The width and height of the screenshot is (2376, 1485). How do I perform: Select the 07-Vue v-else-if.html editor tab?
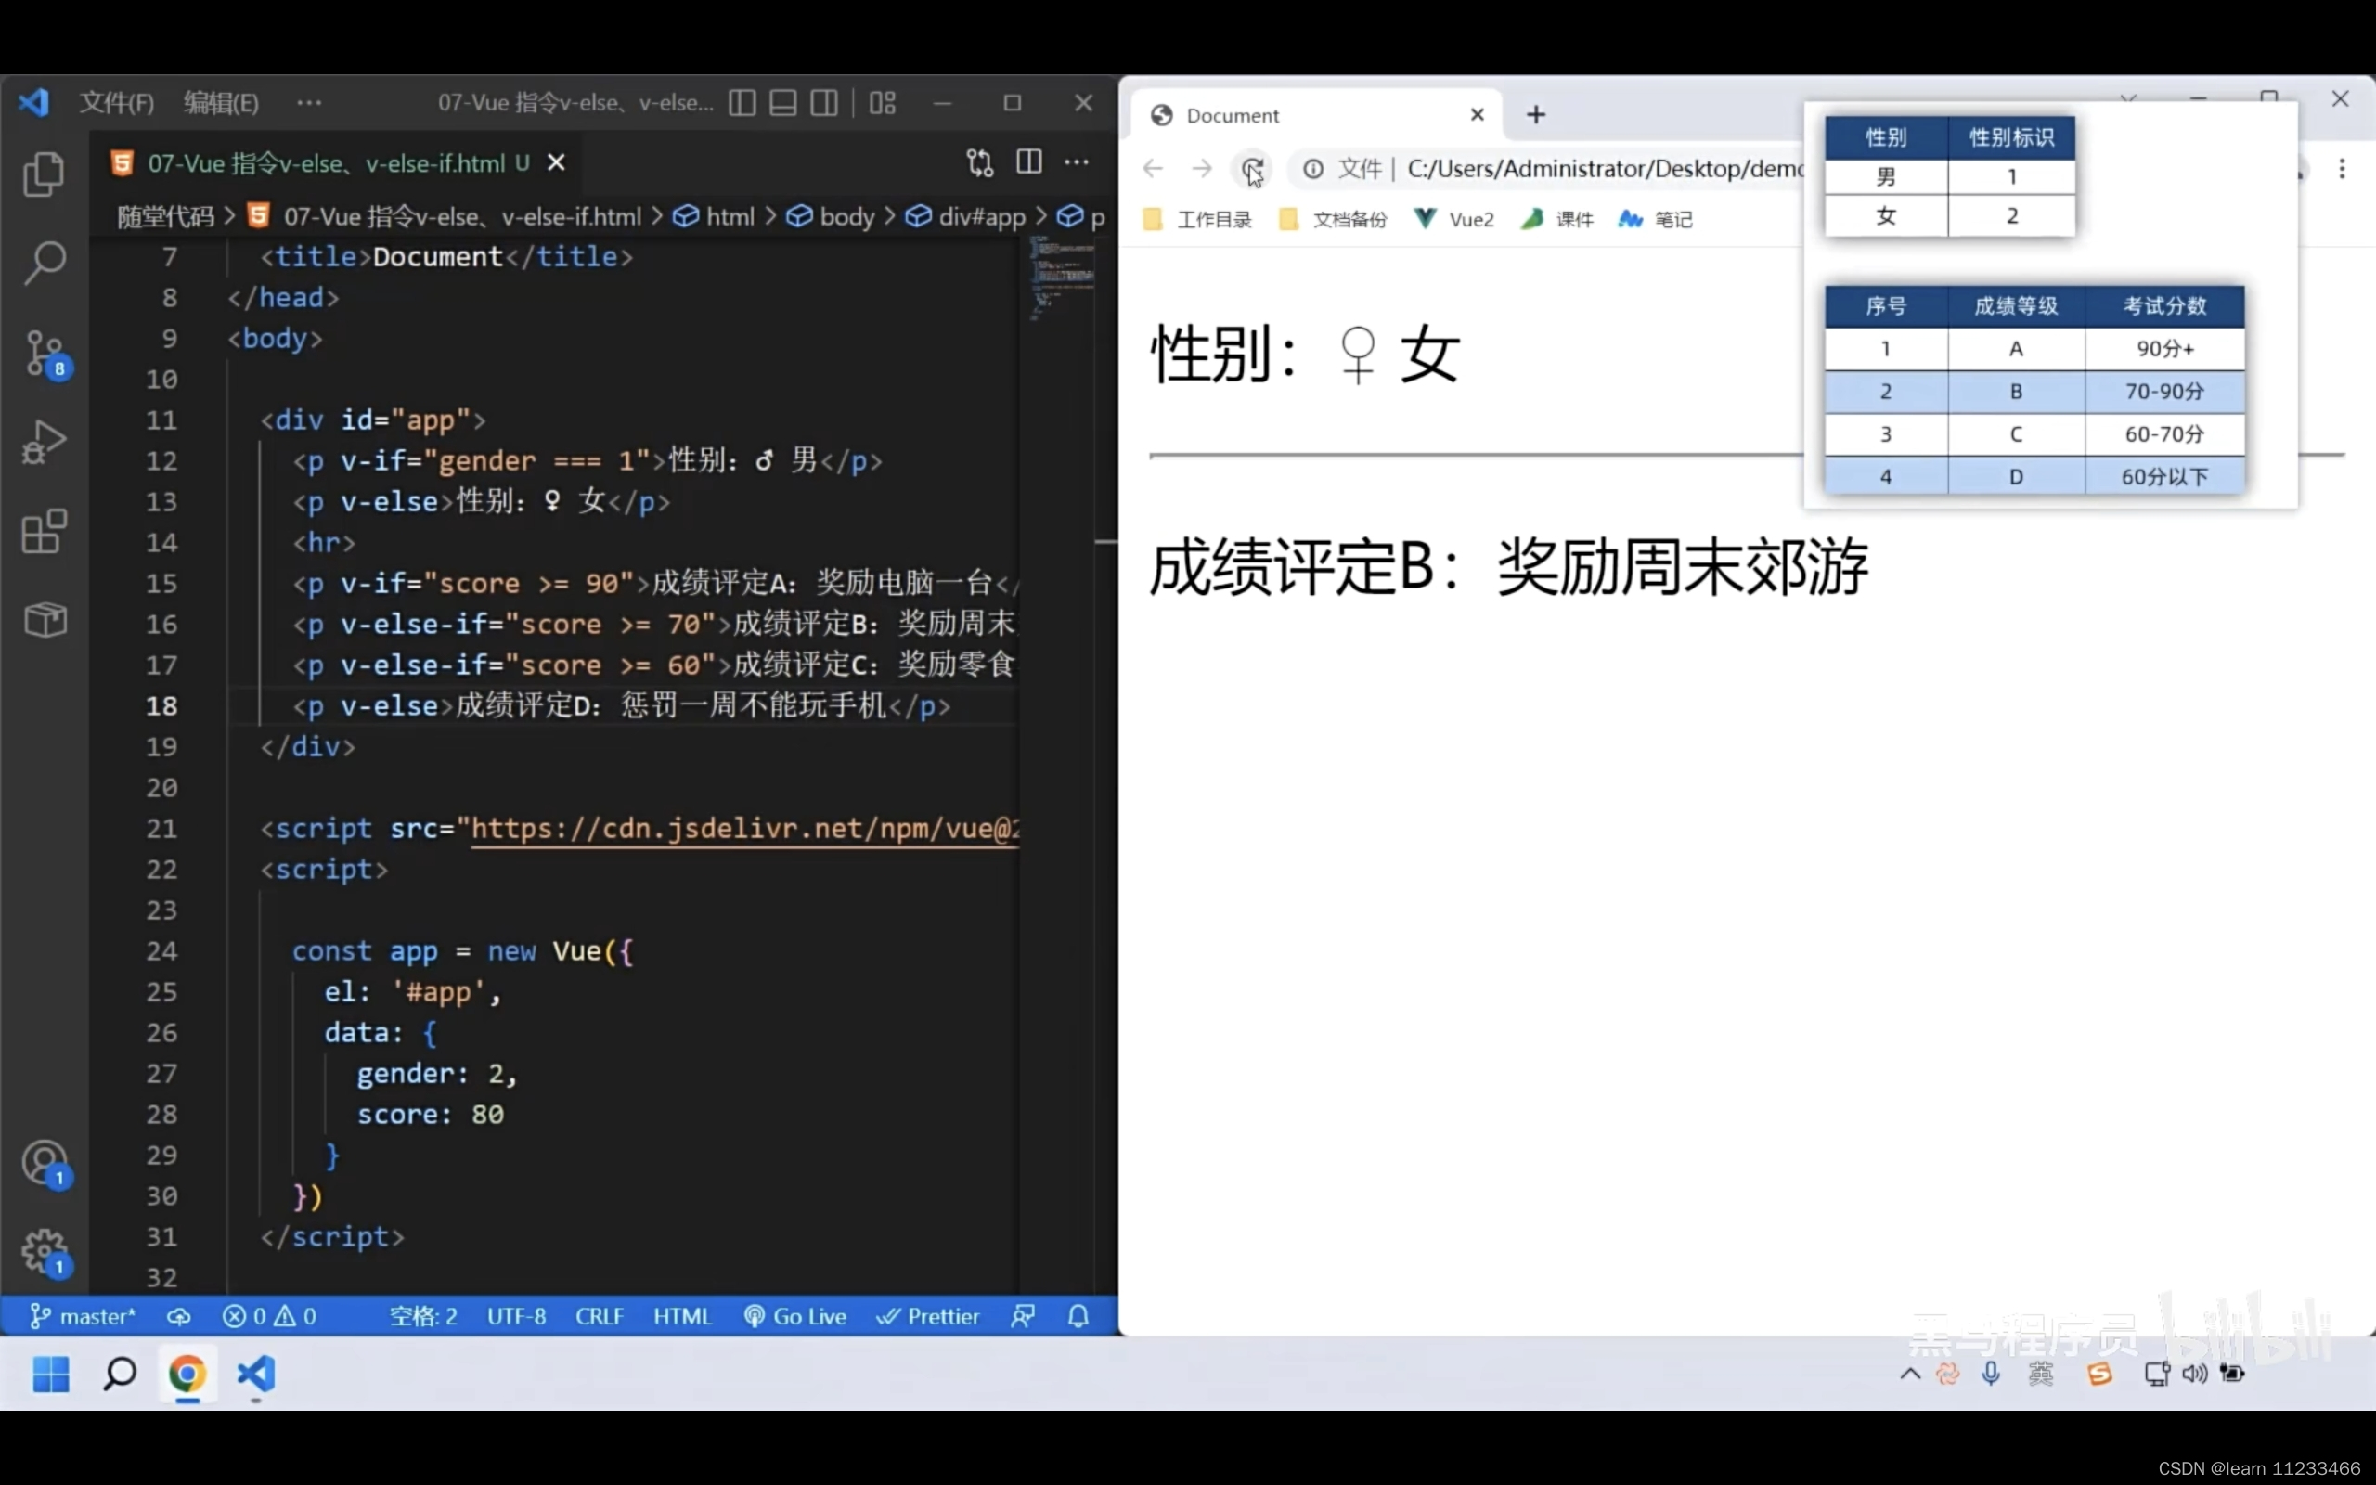coord(326,163)
